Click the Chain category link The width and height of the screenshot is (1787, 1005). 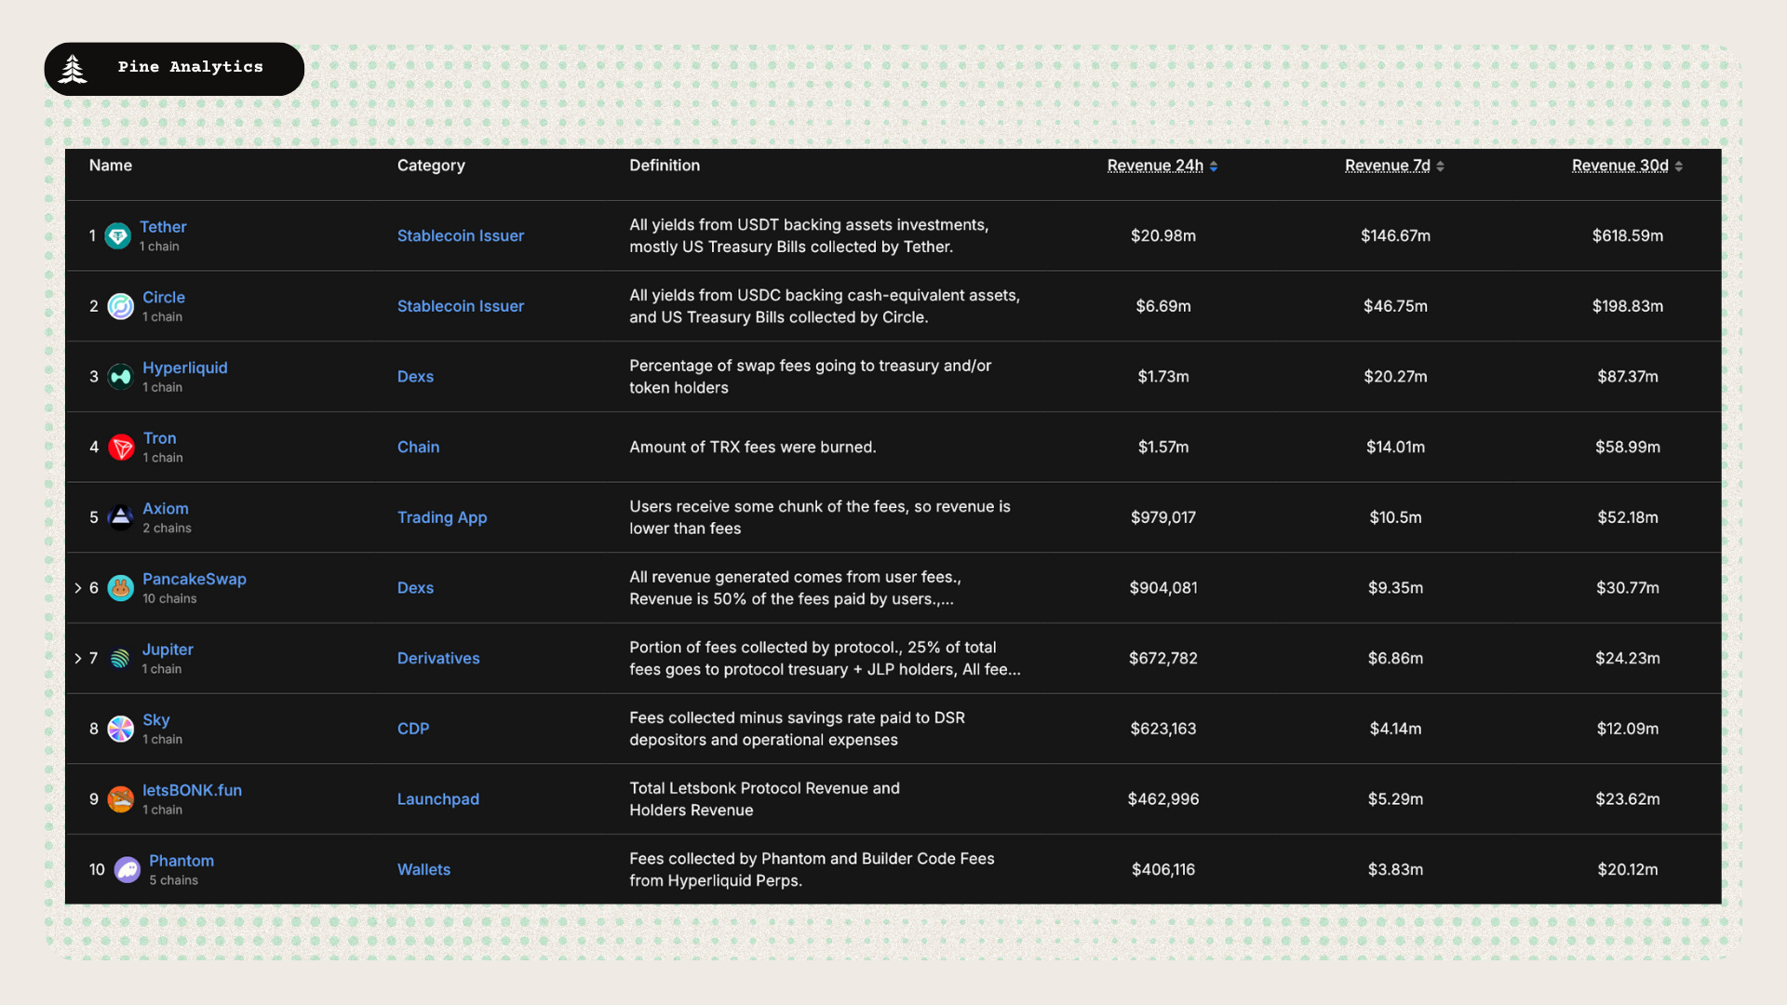(418, 448)
